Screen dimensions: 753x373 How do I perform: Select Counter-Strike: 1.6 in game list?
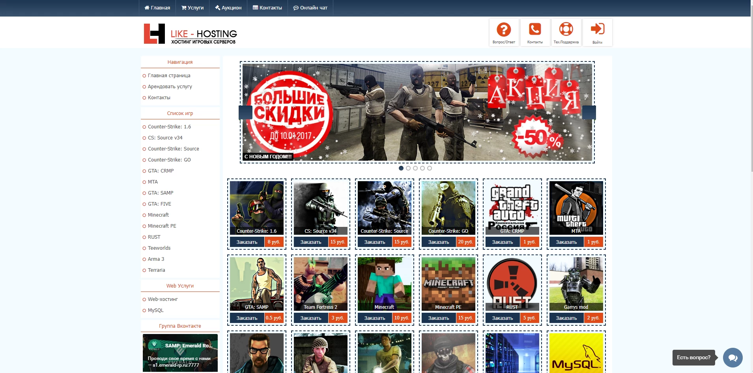point(169,127)
